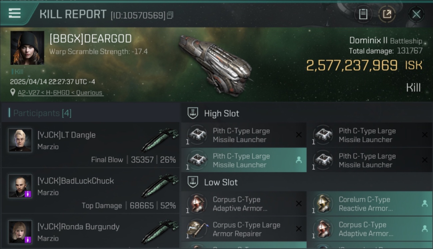Open BadLuckChuck's portrait
This screenshot has height=249, width=433.
click(x=20, y=186)
